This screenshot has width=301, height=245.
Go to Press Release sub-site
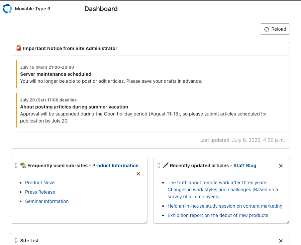coord(40,192)
